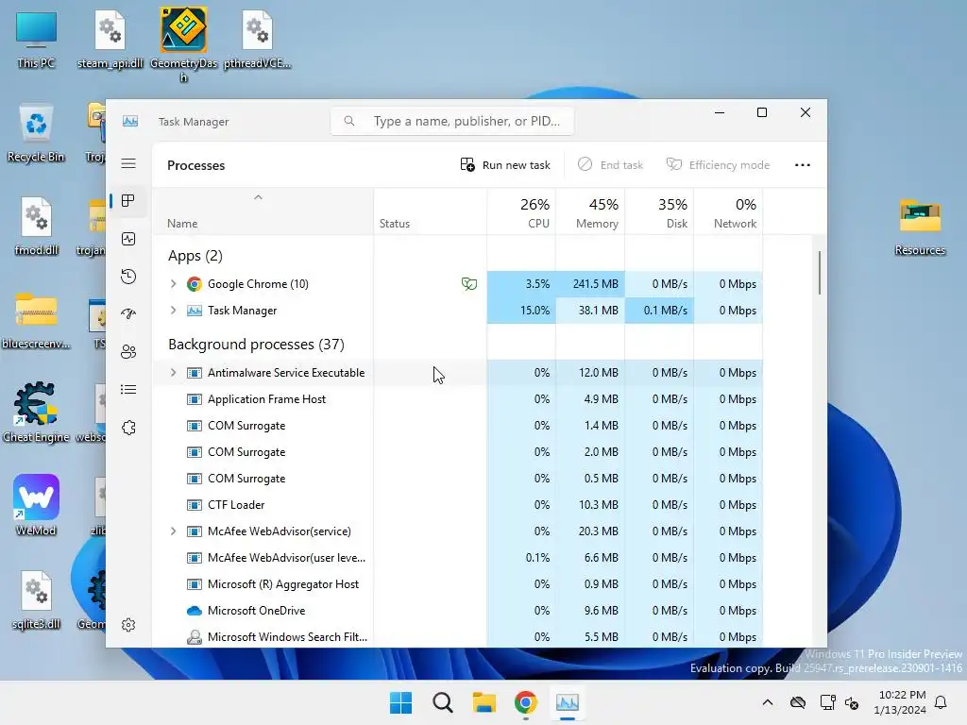Open Start menu from taskbar
The height and width of the screenshot is (725, 967).
400,702
